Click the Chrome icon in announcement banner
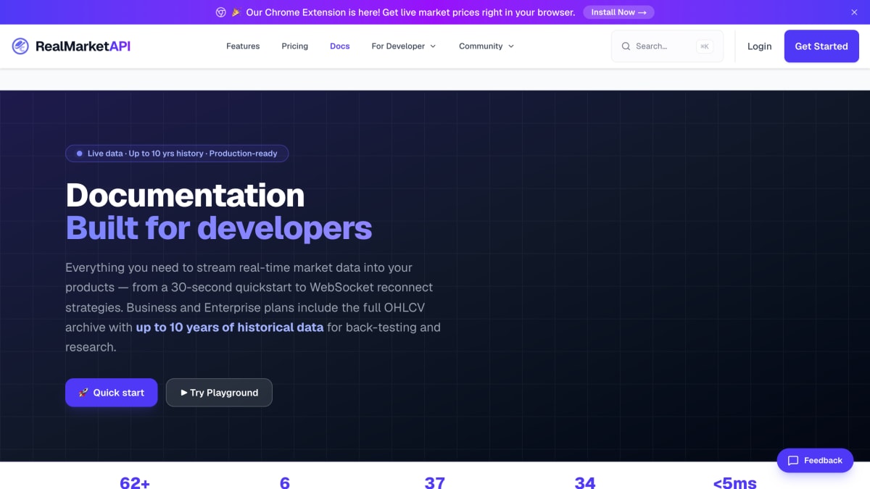Image resolution: width=870 pixels, height=489 pixels. point(221,12)
